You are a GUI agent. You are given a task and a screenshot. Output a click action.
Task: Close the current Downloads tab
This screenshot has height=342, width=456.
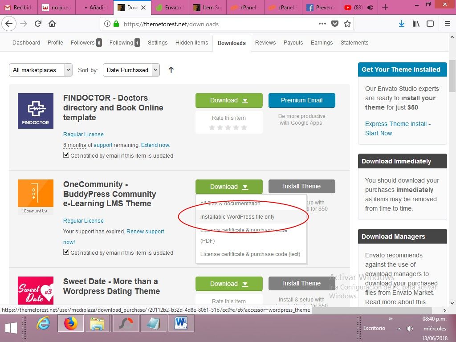tap(143, 8)
